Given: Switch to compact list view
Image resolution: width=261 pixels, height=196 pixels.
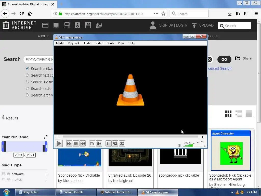Looking at the screenshot, I should coord(249,114).
